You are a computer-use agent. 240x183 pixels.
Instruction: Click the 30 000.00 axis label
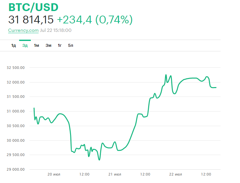pos(16,140)
